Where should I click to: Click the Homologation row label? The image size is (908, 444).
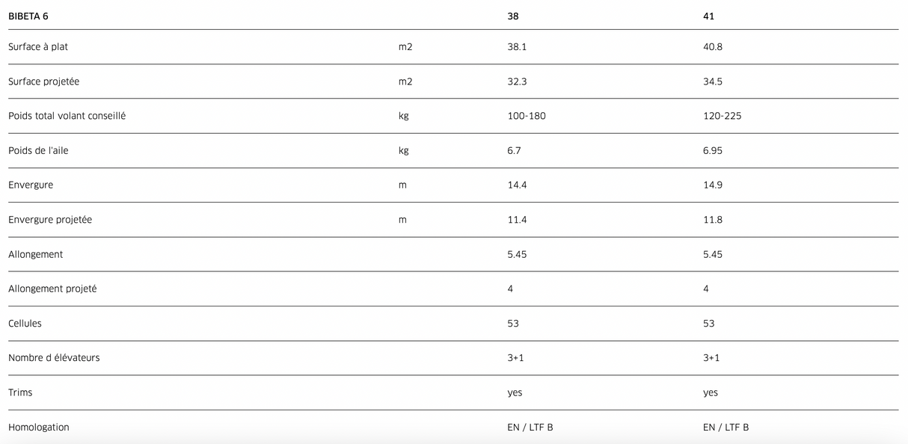tap(38, 427)
